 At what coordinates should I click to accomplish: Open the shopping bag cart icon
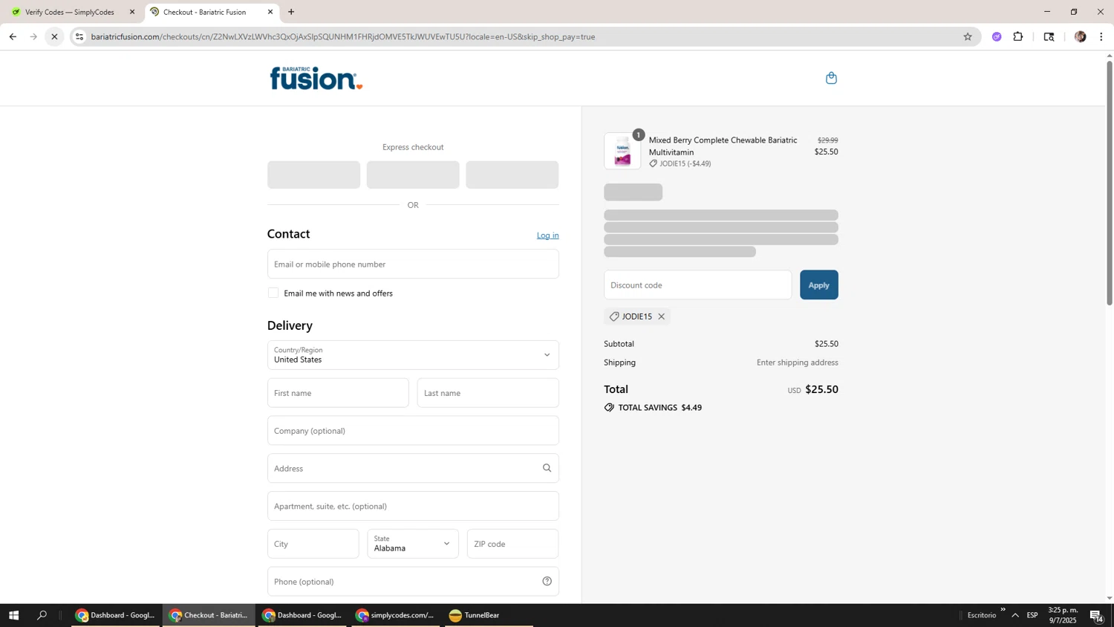point(831,78)
